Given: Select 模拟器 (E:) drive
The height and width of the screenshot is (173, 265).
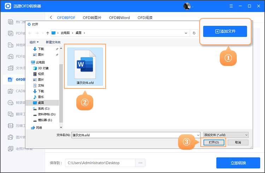Looking at the screenshot, I should tap(43, 120).
